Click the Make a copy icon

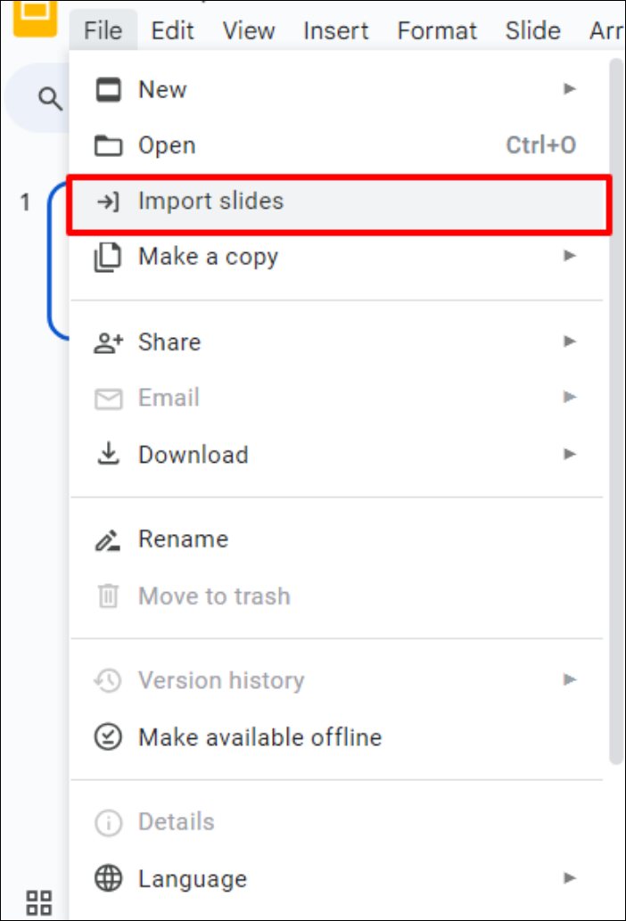[x=108, y=257]
